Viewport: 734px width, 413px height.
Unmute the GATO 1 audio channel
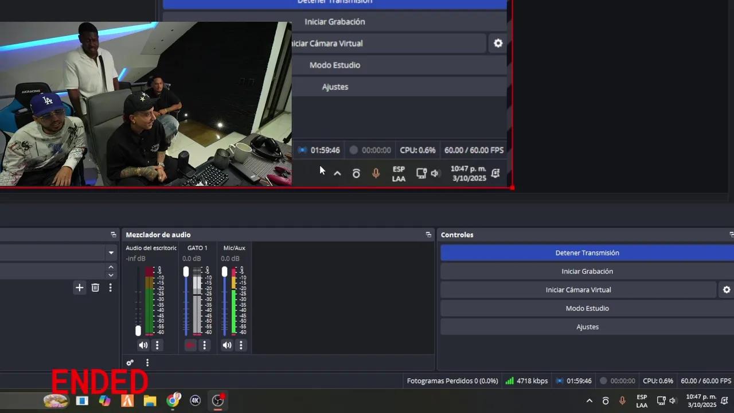click(190, 345)
